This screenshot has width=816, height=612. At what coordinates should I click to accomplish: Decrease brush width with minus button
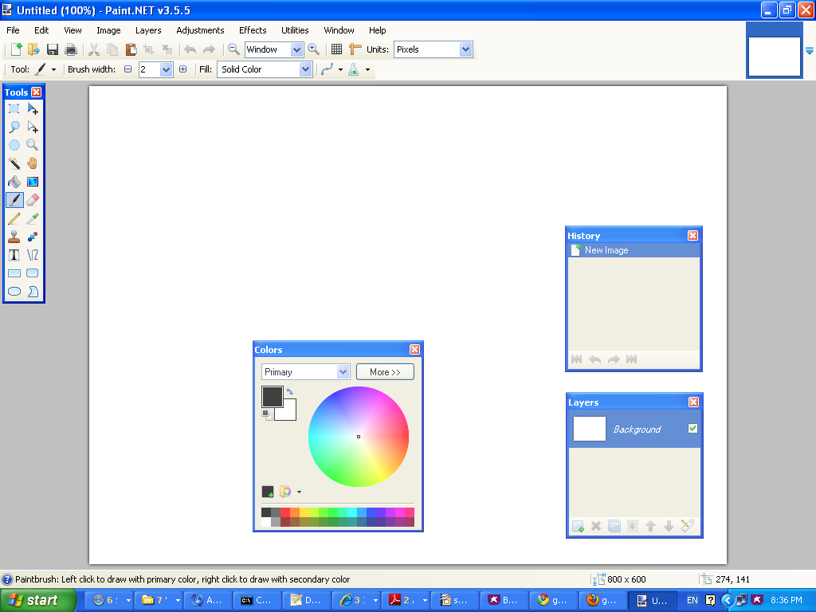pos(128,69)
